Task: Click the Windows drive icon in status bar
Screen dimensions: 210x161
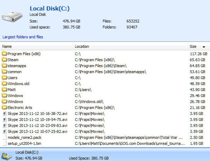Action: point(6,156)
